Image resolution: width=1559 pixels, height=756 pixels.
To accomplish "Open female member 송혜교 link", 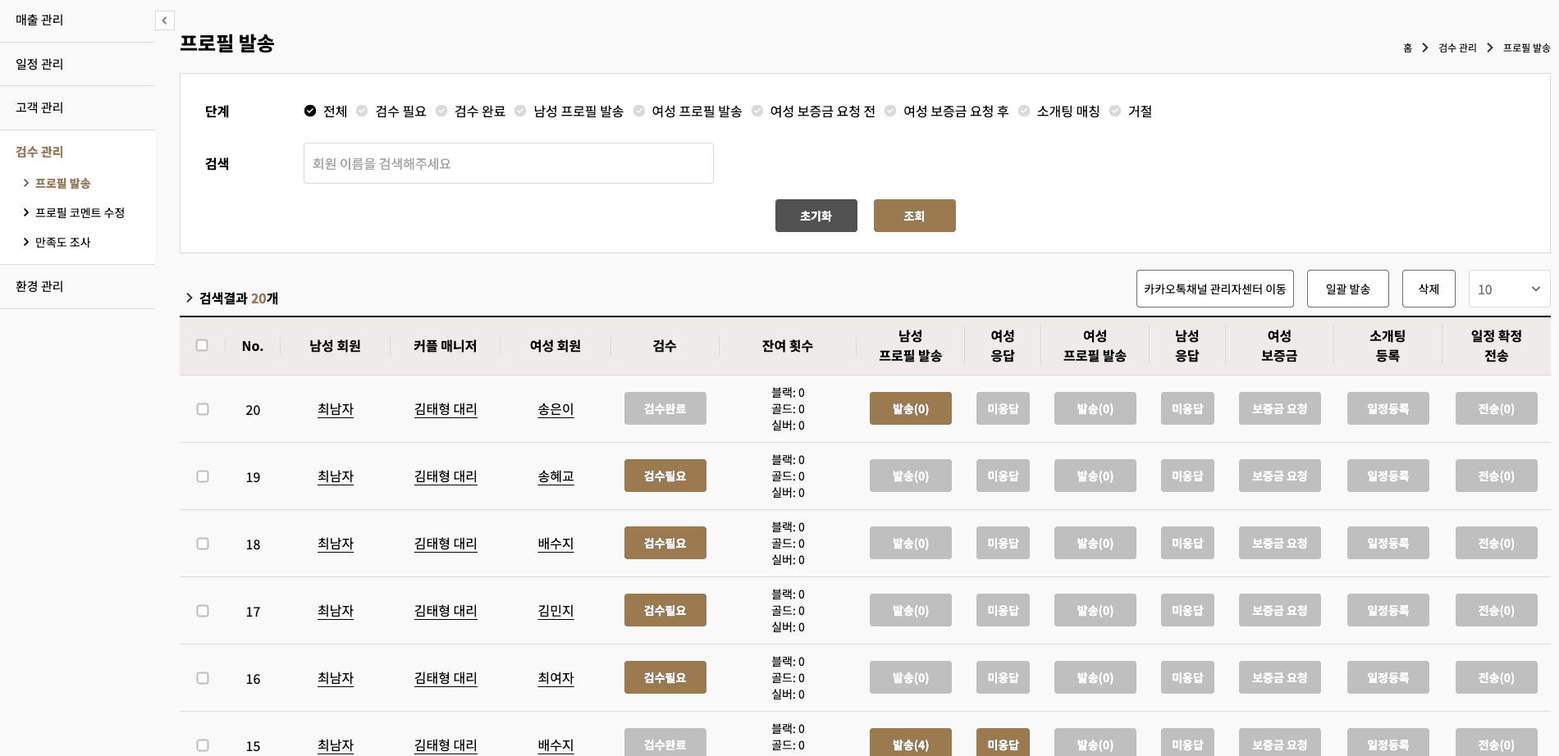I will 555,476.
